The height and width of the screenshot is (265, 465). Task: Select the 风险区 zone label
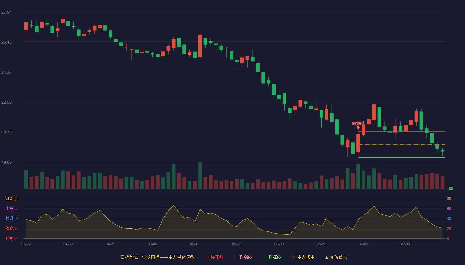[x=12, y=199]
